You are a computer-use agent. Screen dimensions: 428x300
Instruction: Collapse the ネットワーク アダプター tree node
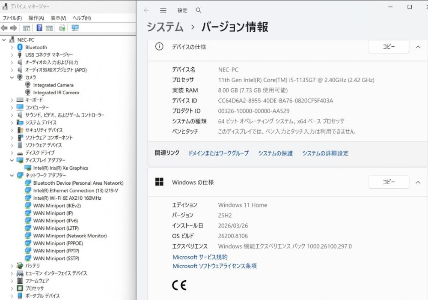pyautogui.click(x=12, y=175)
